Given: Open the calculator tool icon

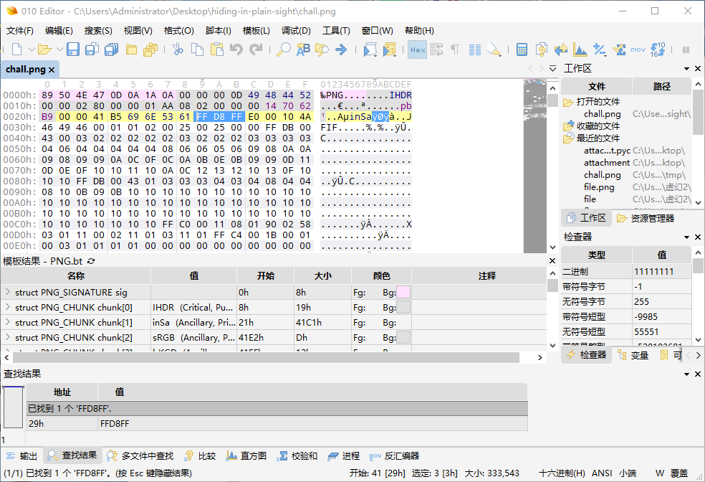Looking at the screenshot, I should [x=522, y=49].
